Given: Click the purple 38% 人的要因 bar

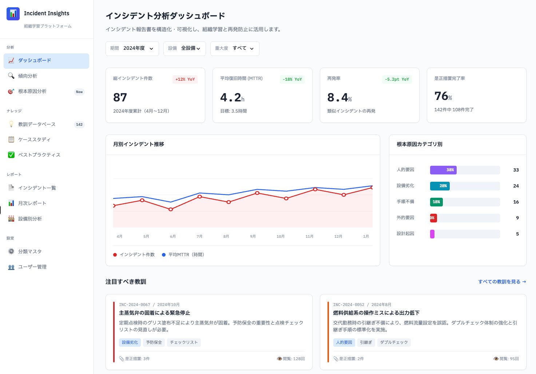Looking at the screenshot, I should (x=443, y=170).
